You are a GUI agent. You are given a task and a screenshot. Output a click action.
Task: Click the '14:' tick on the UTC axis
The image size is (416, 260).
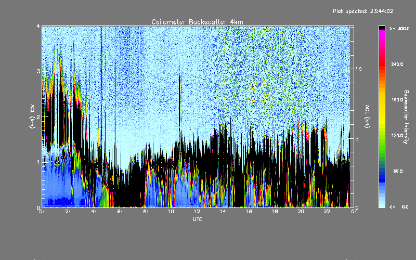[224, 212]
